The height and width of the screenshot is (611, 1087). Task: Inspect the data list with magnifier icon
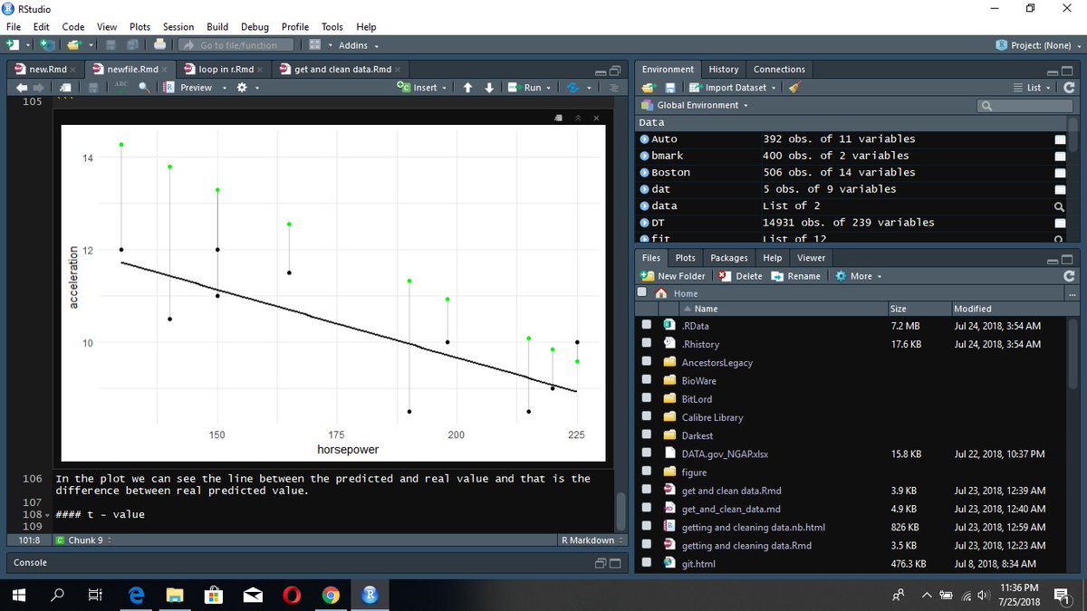point(1059,206)
